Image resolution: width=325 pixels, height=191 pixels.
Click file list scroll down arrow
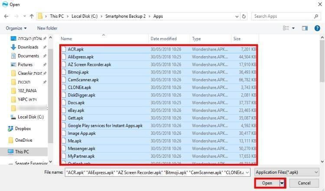click(322, 162)
